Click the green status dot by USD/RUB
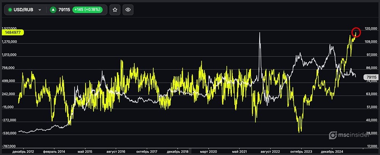This screenshot has height=155, width=380. click(x=10, y=10)
